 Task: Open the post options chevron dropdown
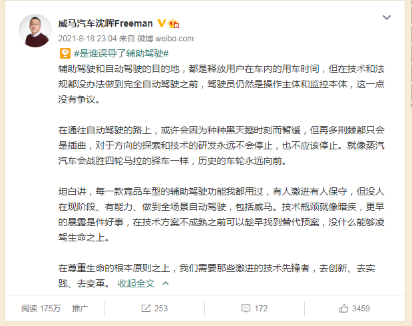387,17
